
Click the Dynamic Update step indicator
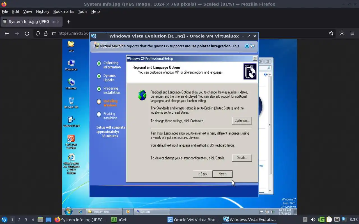click(x=99, y=76)
